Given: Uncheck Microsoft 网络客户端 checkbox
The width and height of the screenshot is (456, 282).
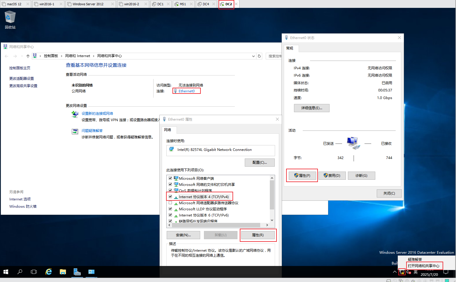Looking at the screenshot, I should pos(170,178).
